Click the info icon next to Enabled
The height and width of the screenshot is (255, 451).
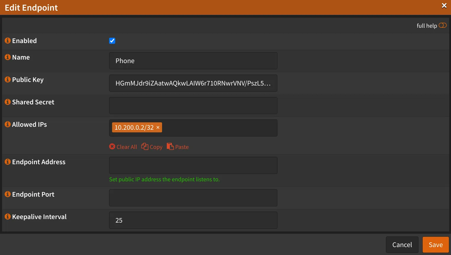7,40
